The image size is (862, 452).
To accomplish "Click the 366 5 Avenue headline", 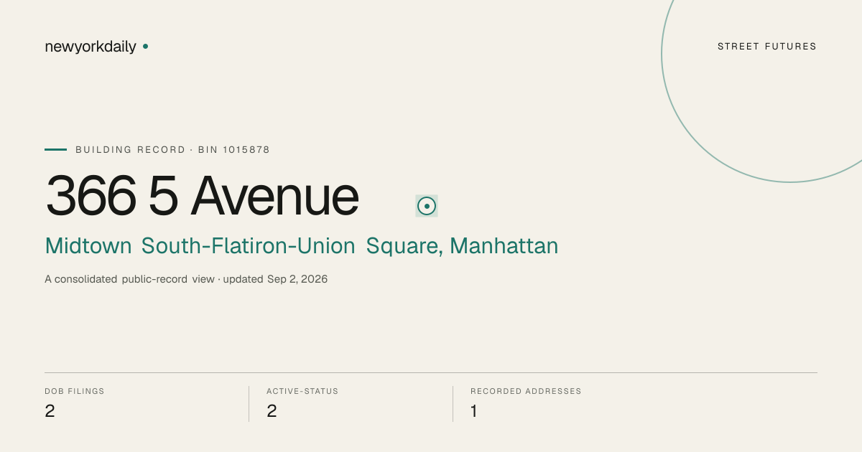I will pyautogui.click(x=202, y=195).
